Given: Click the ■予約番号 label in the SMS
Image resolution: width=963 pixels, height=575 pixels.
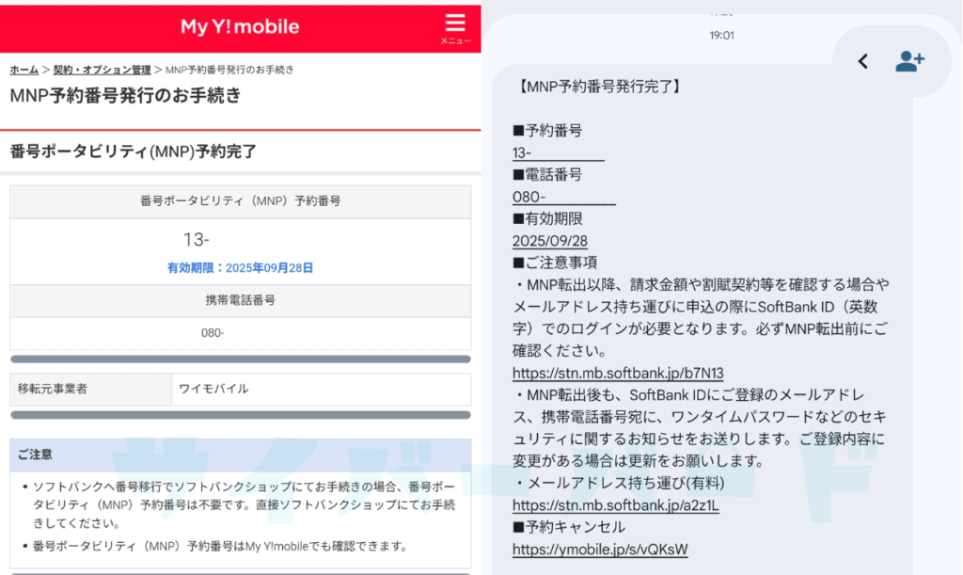Looking at the screenshot, I should coord(547,130).
